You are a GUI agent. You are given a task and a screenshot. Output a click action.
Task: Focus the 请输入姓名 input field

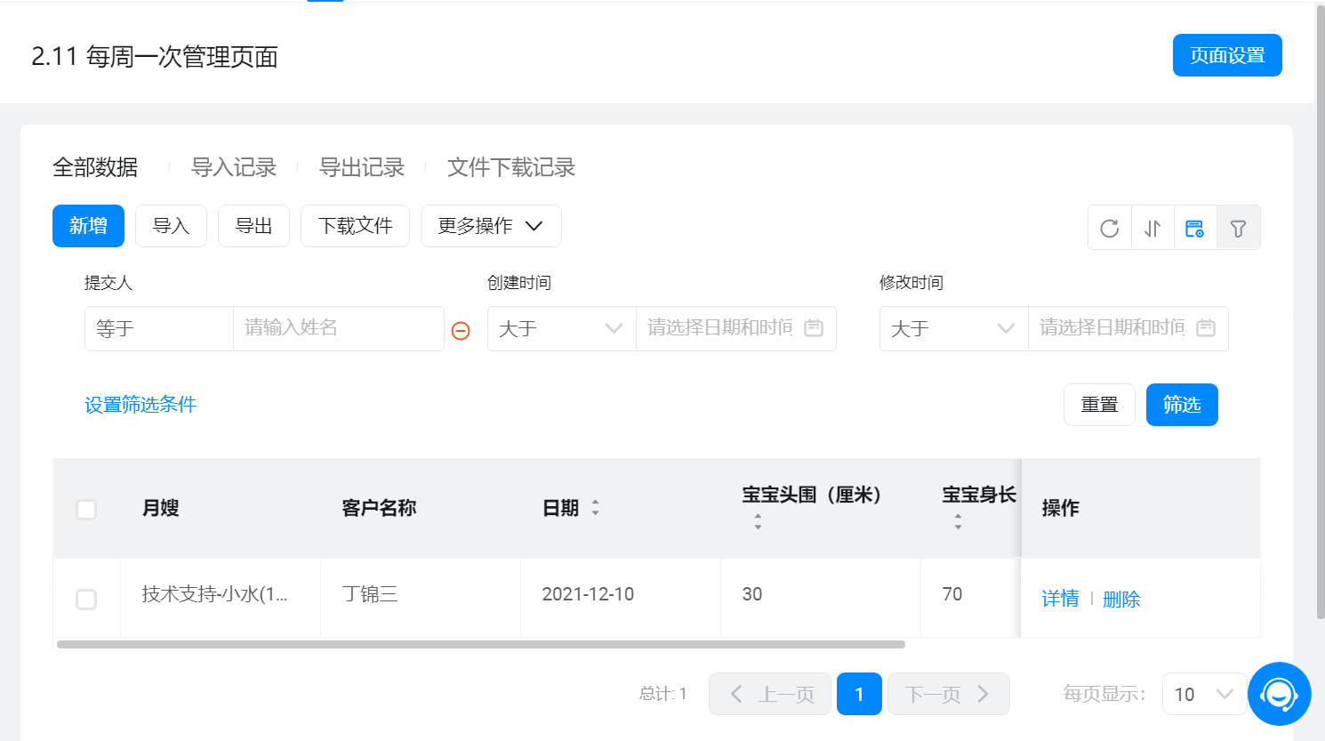point(339,328)
